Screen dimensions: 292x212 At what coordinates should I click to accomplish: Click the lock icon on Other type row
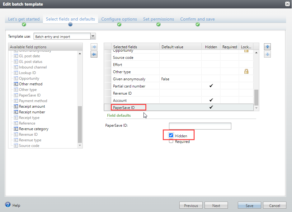point(246,72)
